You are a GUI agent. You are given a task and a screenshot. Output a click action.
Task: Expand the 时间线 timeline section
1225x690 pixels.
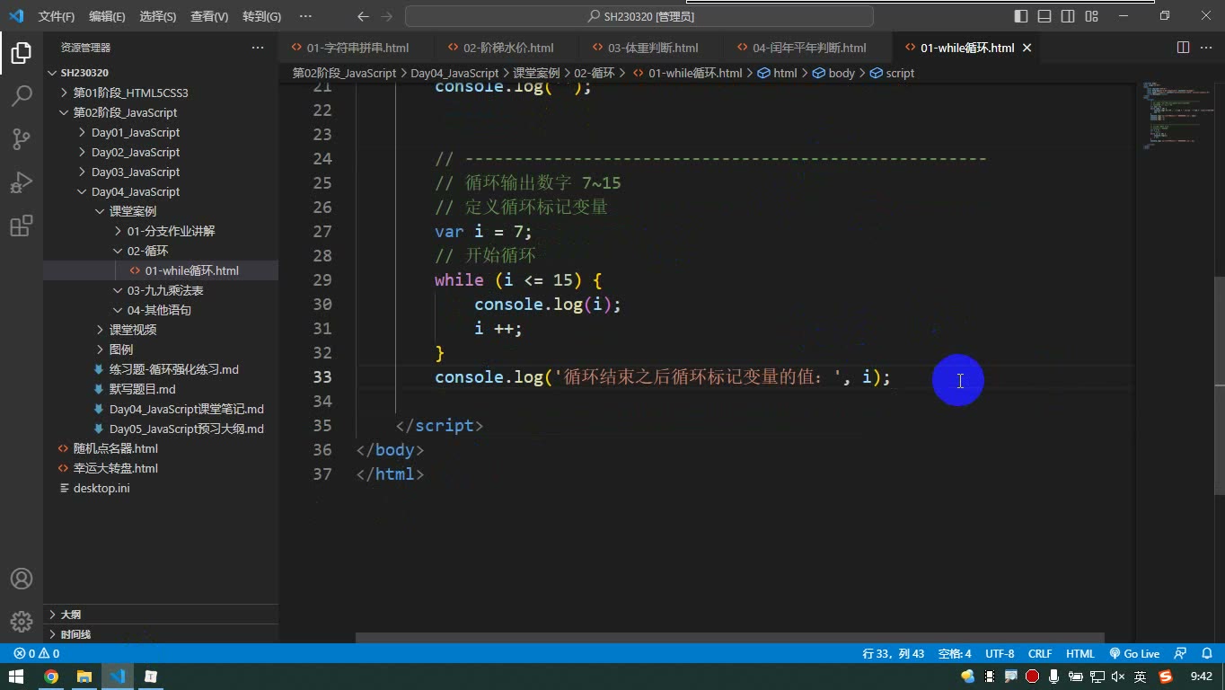coord(161,634)
